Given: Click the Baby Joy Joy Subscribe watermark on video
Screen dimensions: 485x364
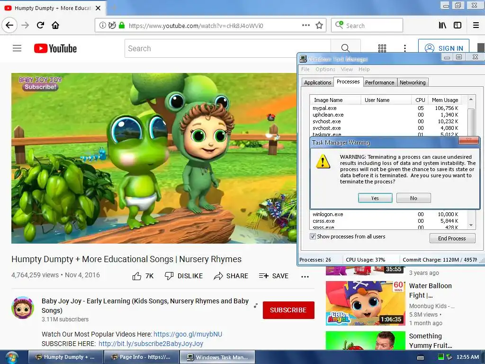Looking at the screenshot, I should 40,83.
